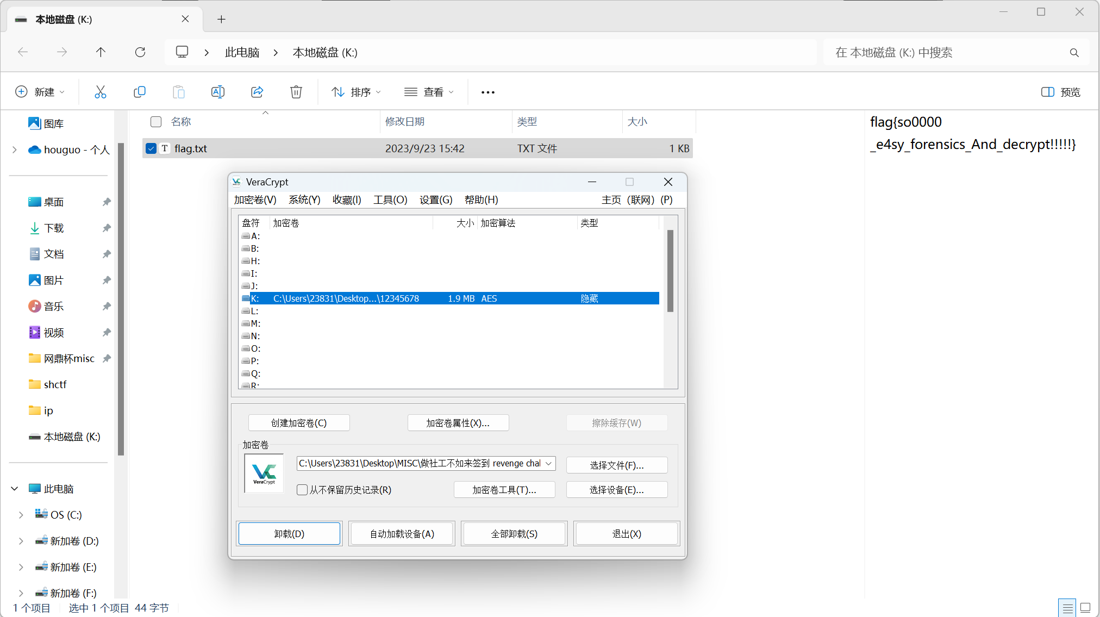The width and height of the screenshot is (1100, 617).
Task: Toggle the 预览 preview pane button
Action: [1060, 92]
